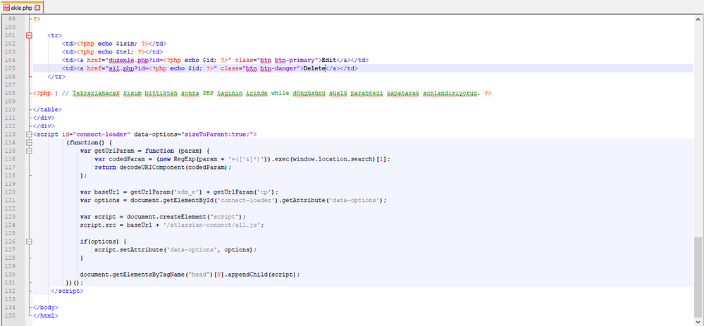Click line number 120 in the margin

11,192
